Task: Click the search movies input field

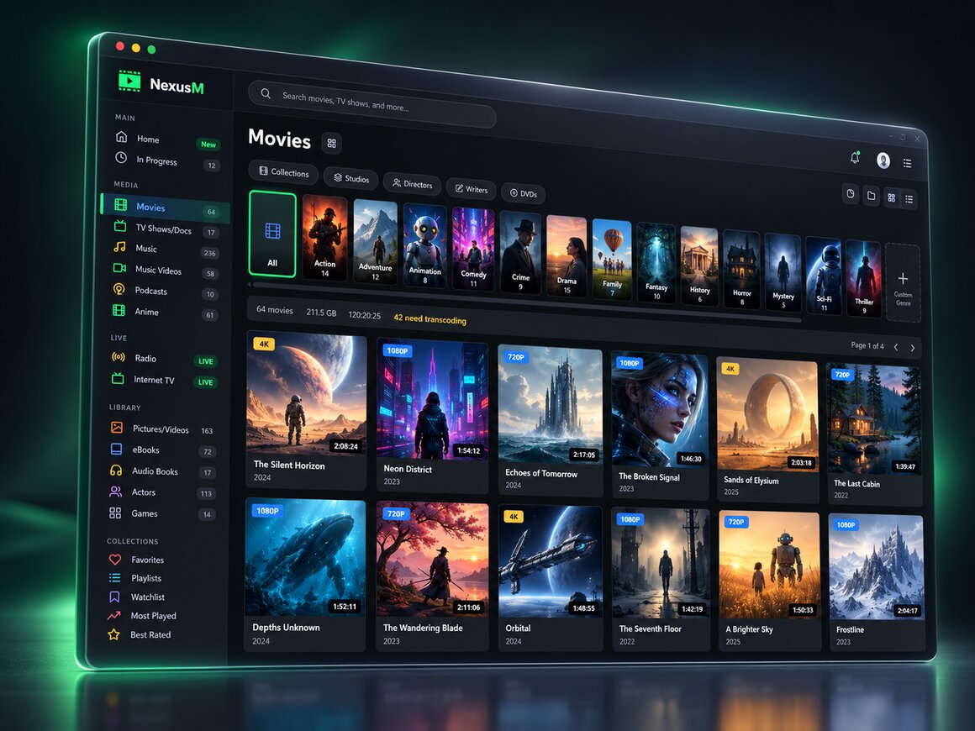Action: click(x=372, y=104)
